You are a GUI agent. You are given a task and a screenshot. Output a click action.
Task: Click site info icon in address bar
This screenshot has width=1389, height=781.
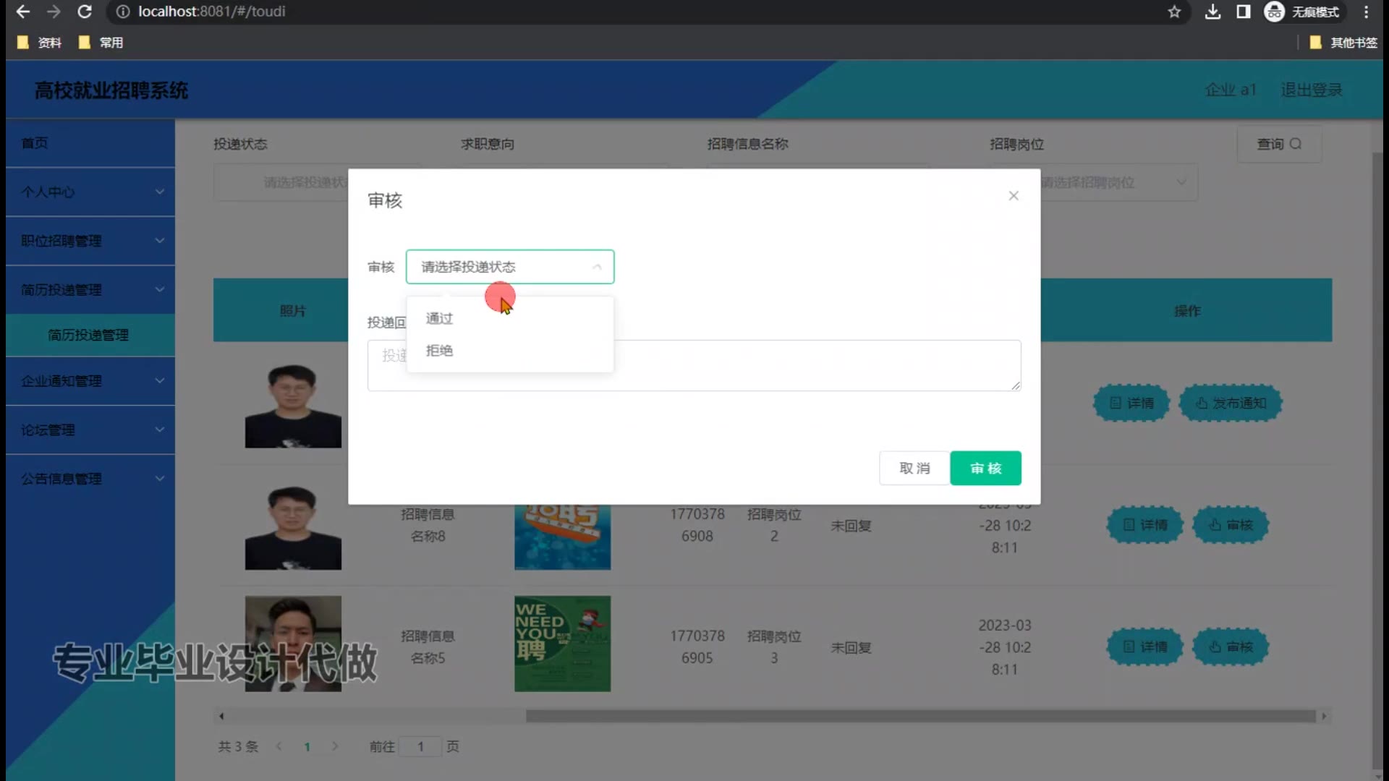tap(123, 12)
